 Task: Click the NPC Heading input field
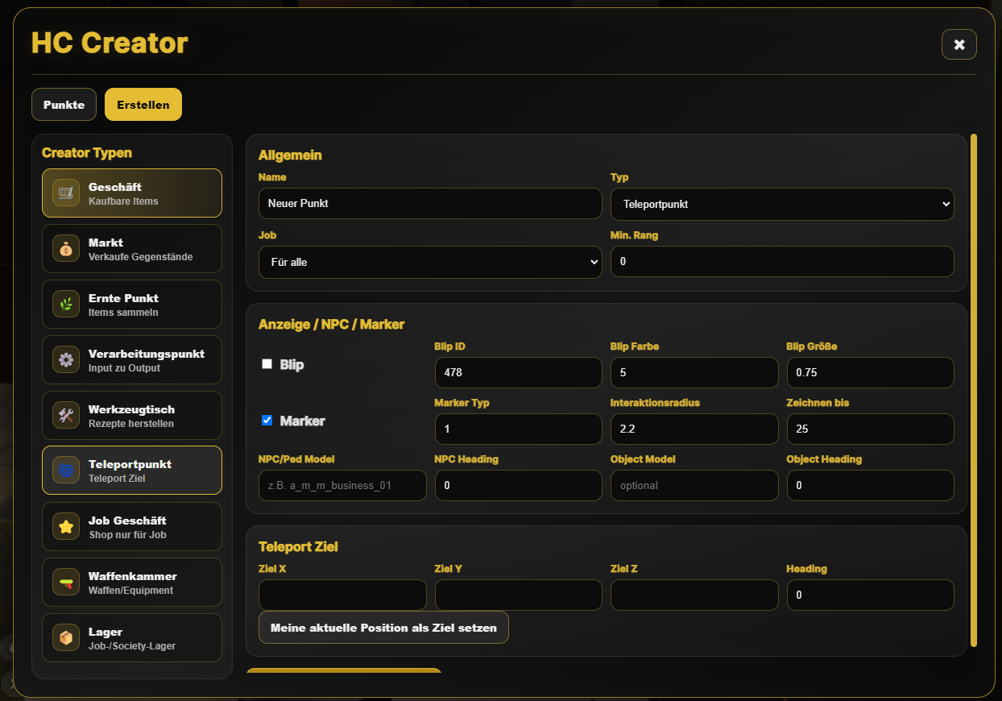tap(518, 485)
